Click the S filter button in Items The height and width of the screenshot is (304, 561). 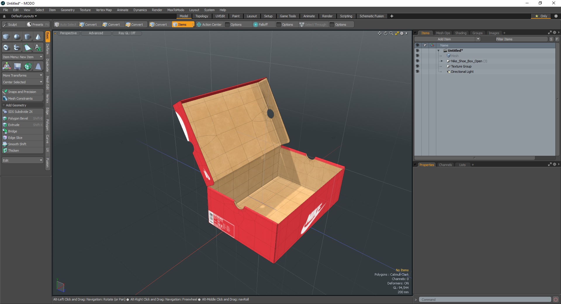click(551, 39)
